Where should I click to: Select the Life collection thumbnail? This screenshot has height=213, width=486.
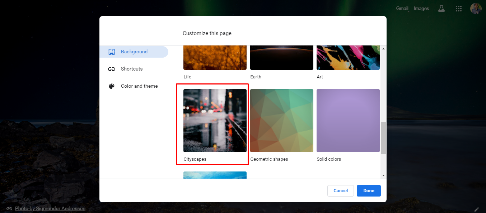[215, 58]
